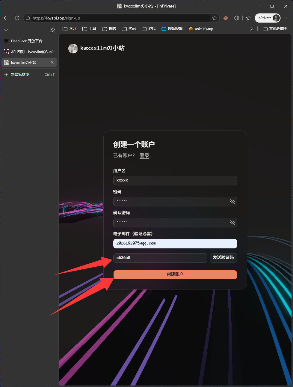Collapse the vertical tabs menu chevron
Image resolution: width=293 pixels, height=387 pixels.
click(x=6, y=30)
